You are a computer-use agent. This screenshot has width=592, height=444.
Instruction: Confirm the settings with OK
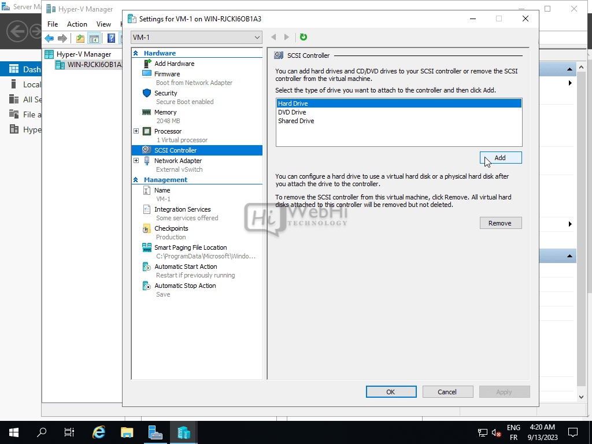click(391, 392)
